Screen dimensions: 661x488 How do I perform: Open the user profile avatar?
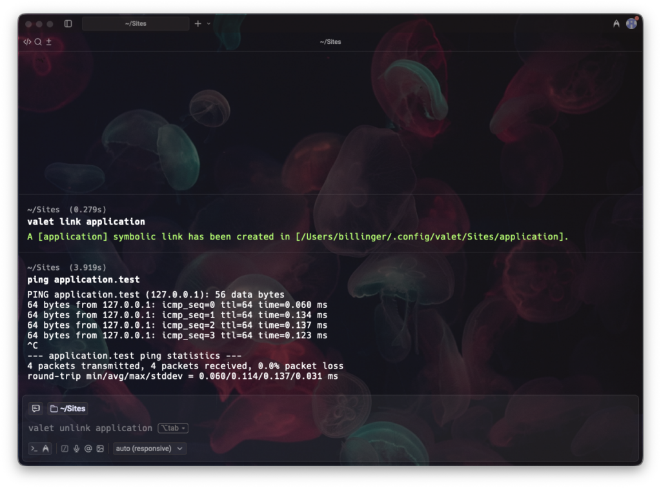coord(631,24)
